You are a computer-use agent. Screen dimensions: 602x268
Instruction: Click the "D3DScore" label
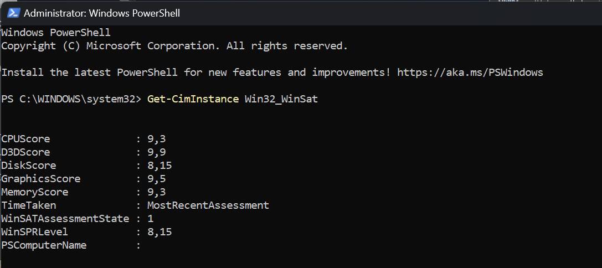tap(25, 152)
